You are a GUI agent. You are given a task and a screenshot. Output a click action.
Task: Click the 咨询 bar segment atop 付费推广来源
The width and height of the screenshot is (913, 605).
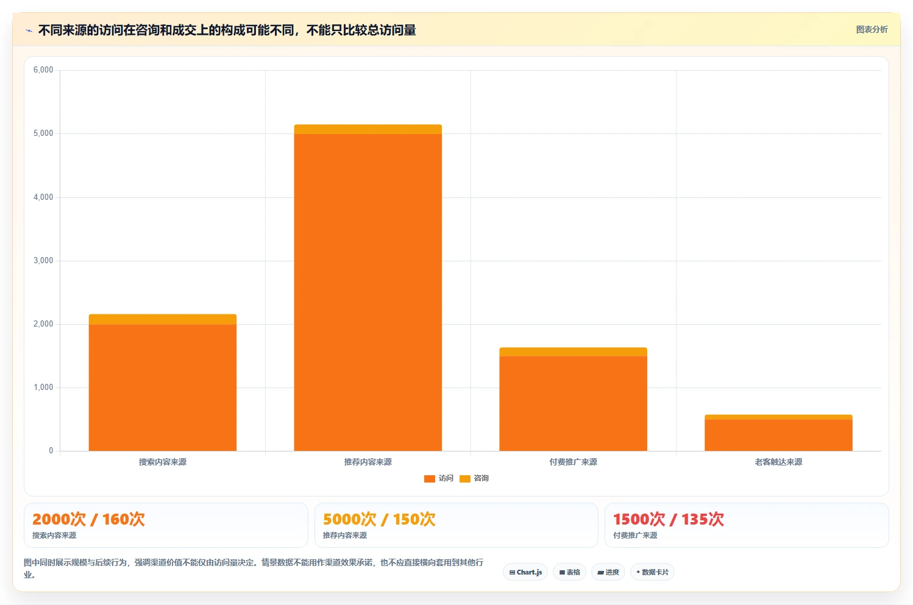[574, 352]
